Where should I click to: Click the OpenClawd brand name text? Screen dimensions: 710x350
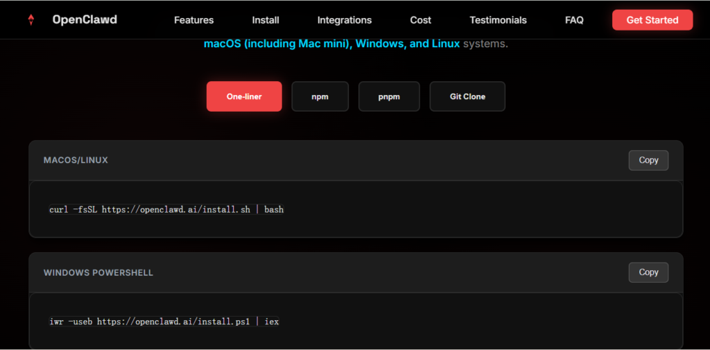[85, 20]
